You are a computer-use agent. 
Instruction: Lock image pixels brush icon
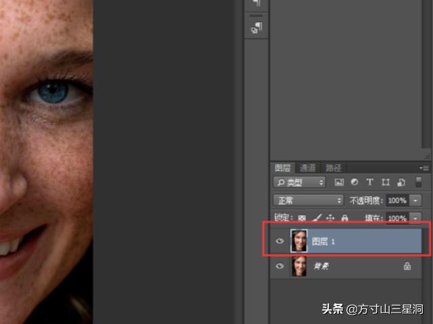pyautogui.click(x=317, y=218)
